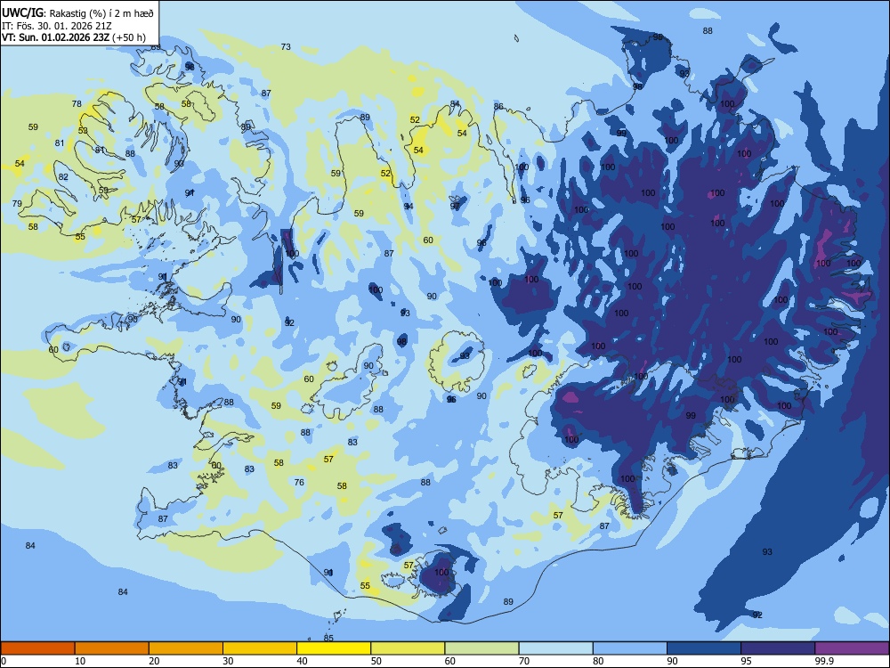Click the '86' humidity value on map

498,106
